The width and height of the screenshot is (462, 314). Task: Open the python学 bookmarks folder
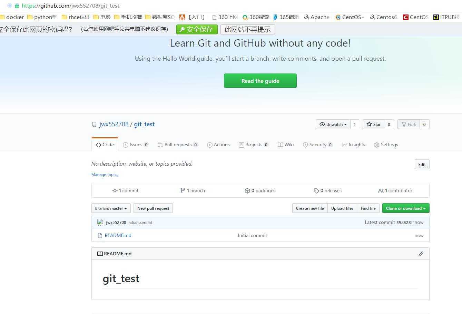[x=42, y=17]
